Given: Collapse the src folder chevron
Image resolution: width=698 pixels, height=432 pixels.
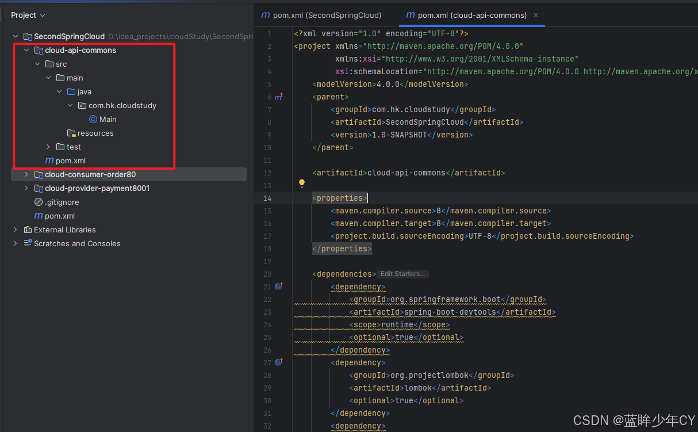Looking at the screenshot, I should pos(37,64).
